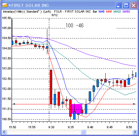Click the 6/12 date marker label

(54, 15)
